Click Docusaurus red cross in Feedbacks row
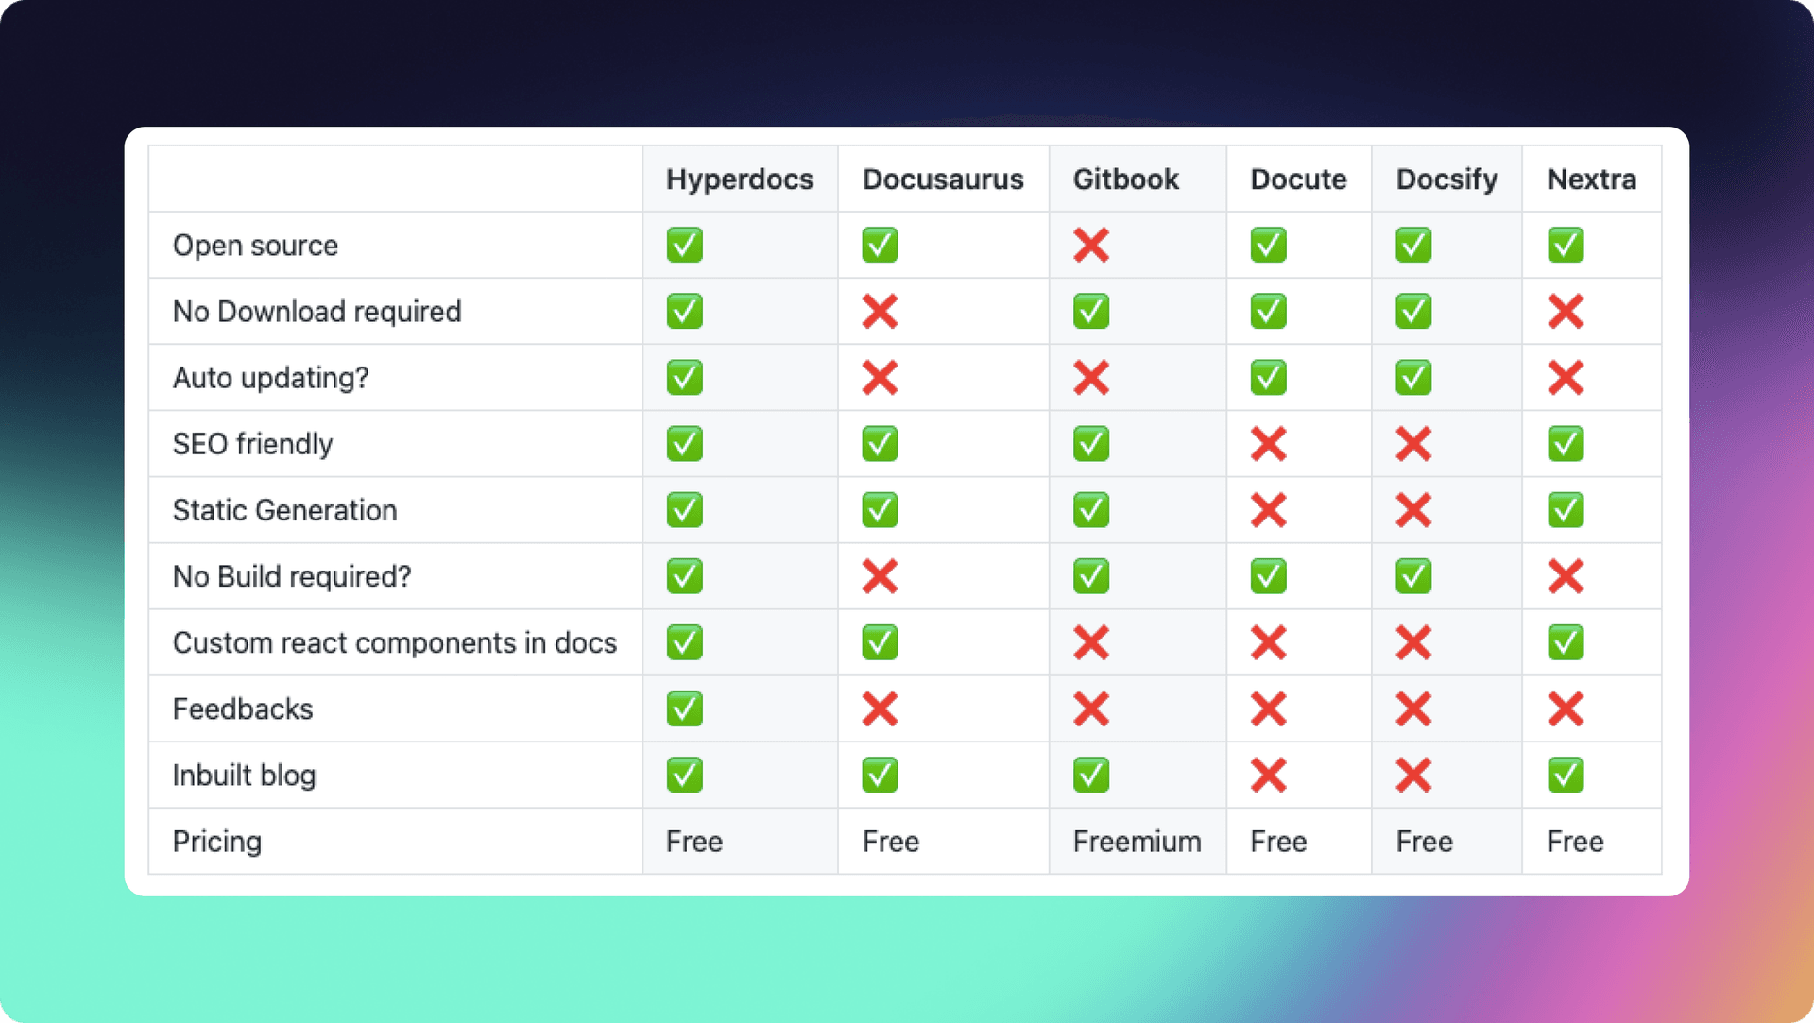Viewport: 1814px width, 1023px height. pyautogui.click(x=879, y=709)
